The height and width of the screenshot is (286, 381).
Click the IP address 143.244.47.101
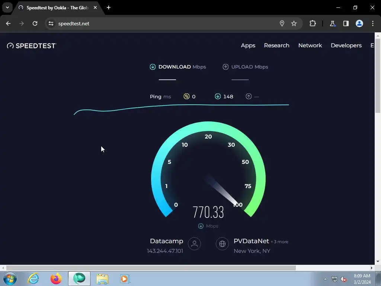click(165, 251)
